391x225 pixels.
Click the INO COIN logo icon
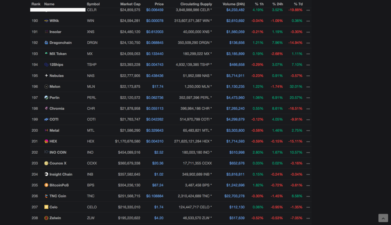click(46, 152)
